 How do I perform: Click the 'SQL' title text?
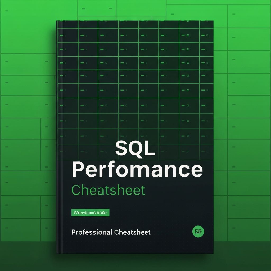(x=135, y=149)
